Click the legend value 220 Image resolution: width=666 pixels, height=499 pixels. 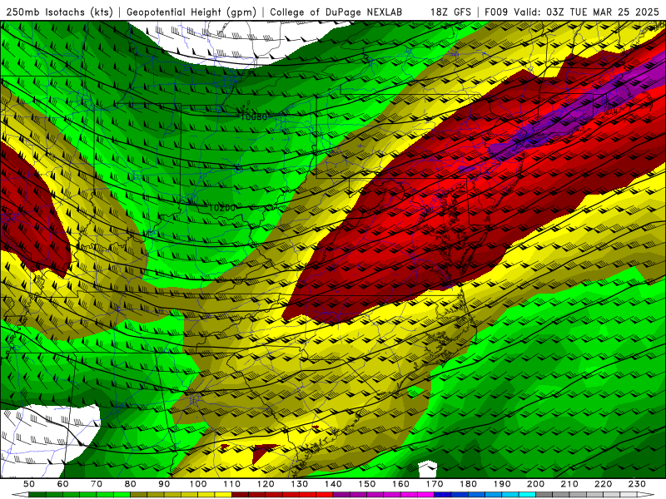point(603,484)
